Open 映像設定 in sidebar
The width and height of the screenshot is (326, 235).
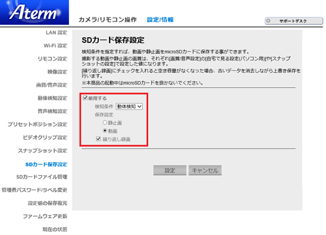click(x=57, y=72)
